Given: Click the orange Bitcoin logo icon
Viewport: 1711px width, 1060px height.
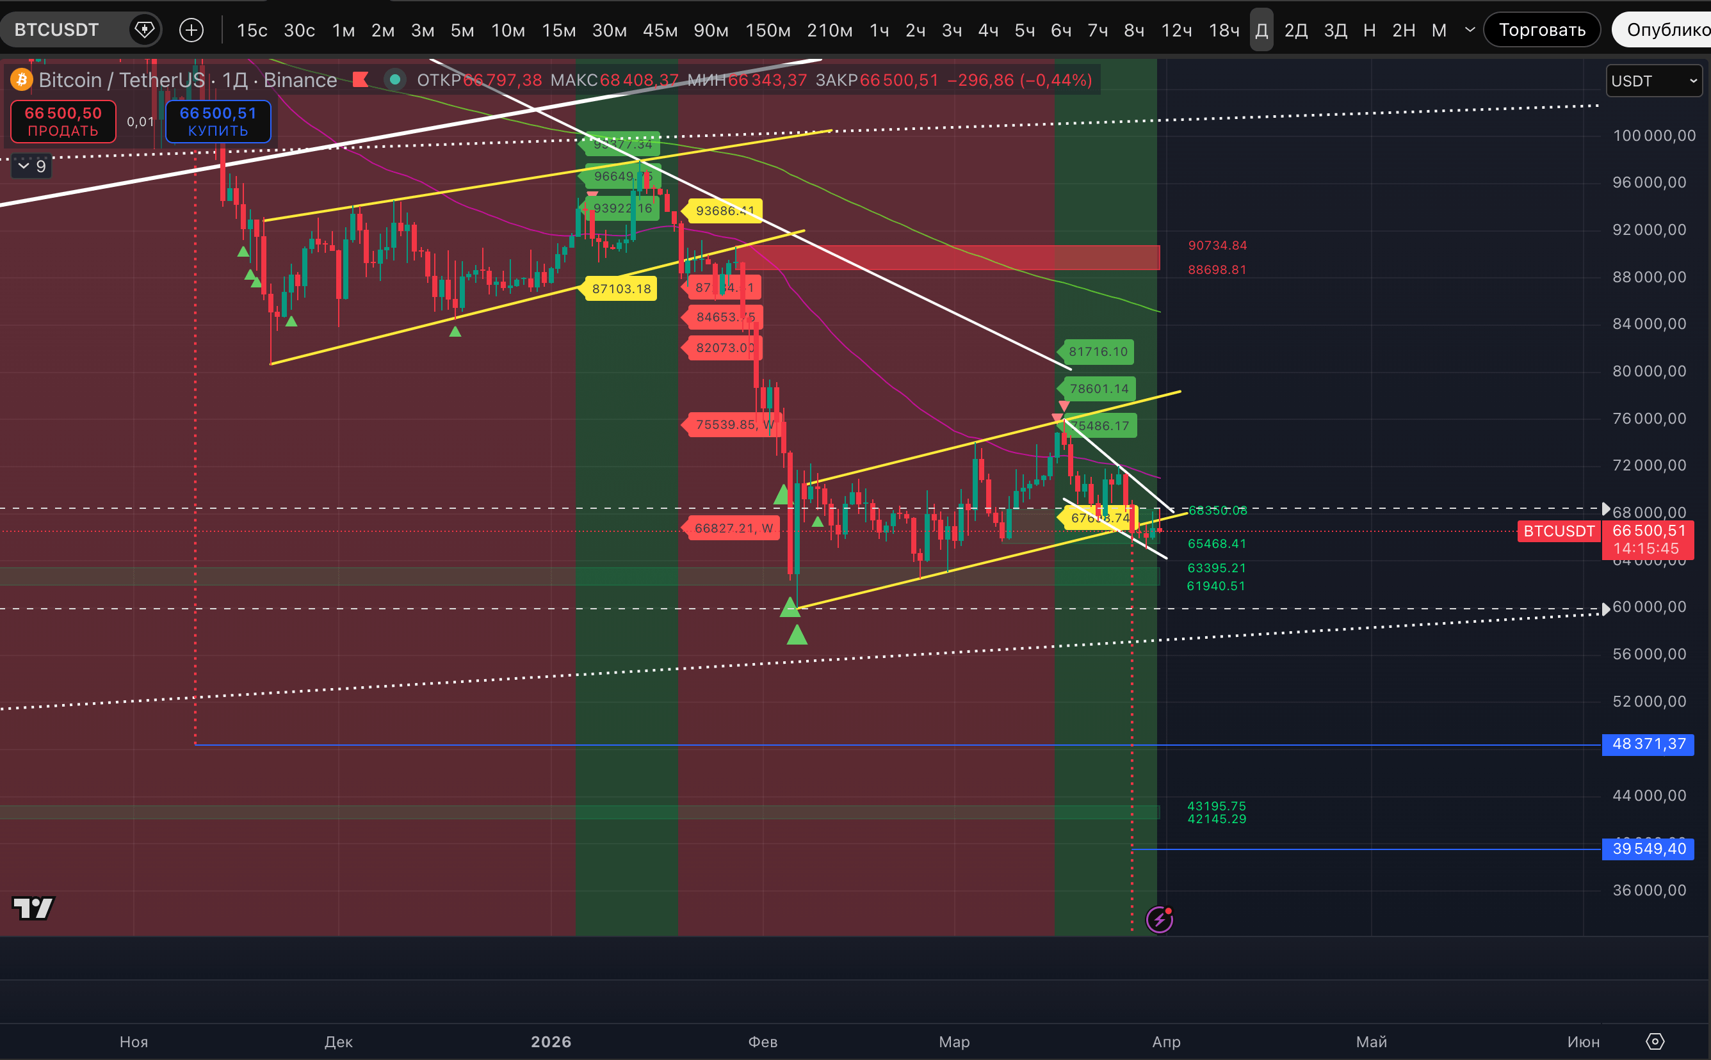Looking at the screenshot, I should pyautogui.click(x=21, y=79).
